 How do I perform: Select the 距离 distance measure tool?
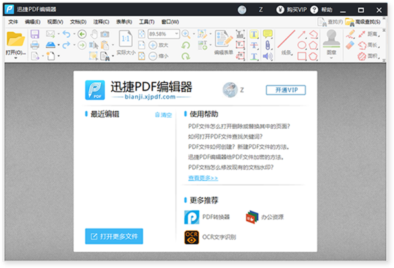pyautogui.click(x=368, y=34)
